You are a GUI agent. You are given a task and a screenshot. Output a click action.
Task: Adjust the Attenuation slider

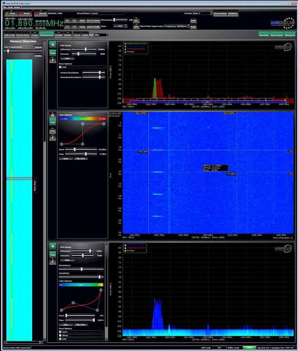point(120,20)
